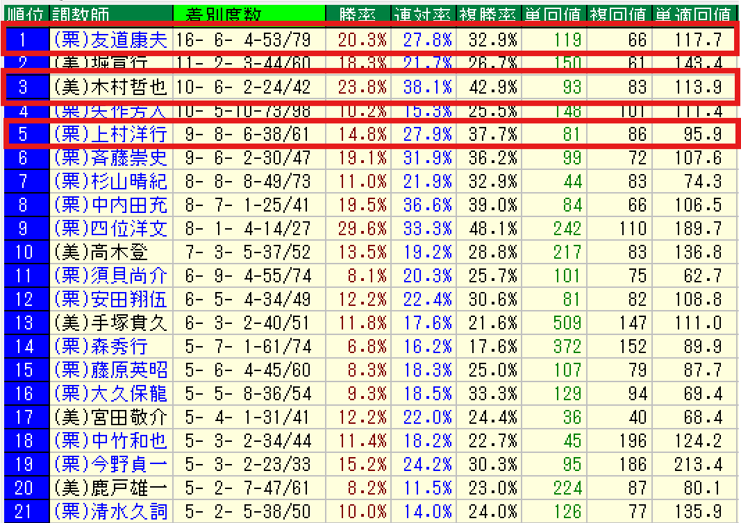Open trainer link 友道康夫
741x523 pixels.
pos(110,40)
